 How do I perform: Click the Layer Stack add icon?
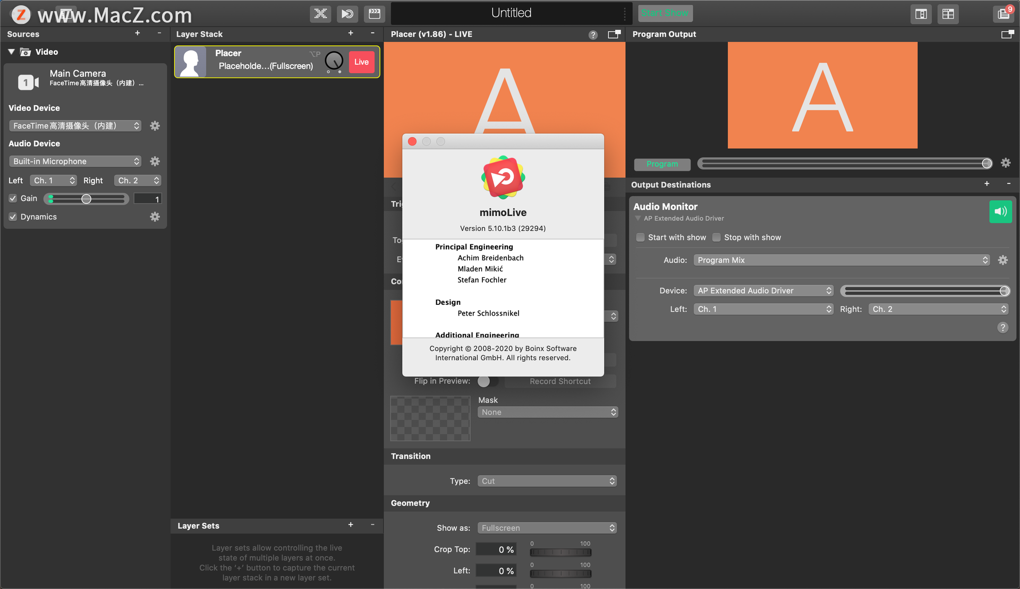tap(348, 33)
